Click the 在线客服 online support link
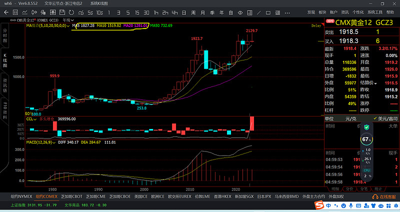The width and height of the screenshot is (400, 212). pyautogui.click(x=385, y=196)
